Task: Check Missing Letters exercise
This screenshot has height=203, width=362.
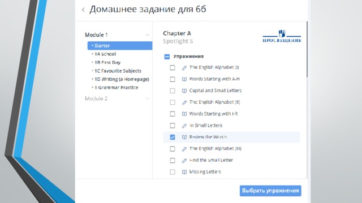Action: click(172, 172)
